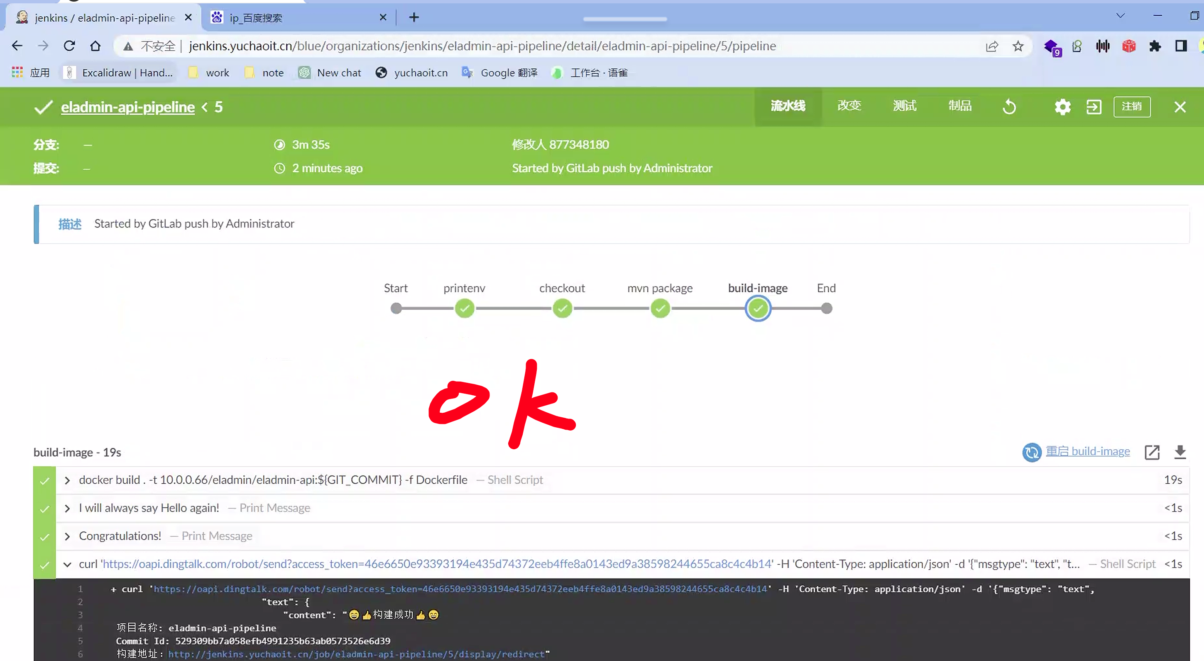Download the build-image log file
This screenshot has width=1204, height=661.
[x=1180, y=452]
